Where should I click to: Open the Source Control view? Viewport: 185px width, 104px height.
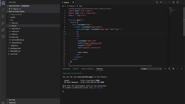3,16
